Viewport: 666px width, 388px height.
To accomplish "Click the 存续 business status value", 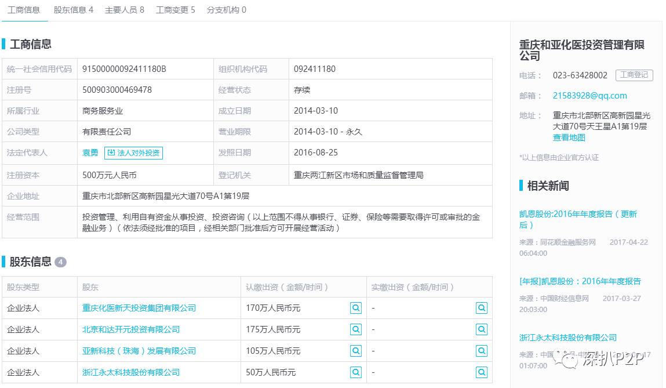I will (x=302, y=90).
